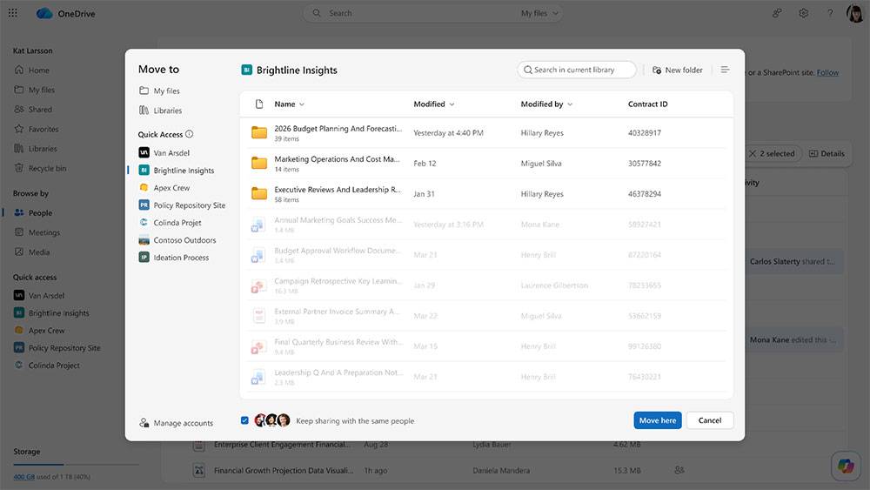Viewport: 870px width, 490px height.
Task: Click Manage accounts text link
Action: pos(183,423)
